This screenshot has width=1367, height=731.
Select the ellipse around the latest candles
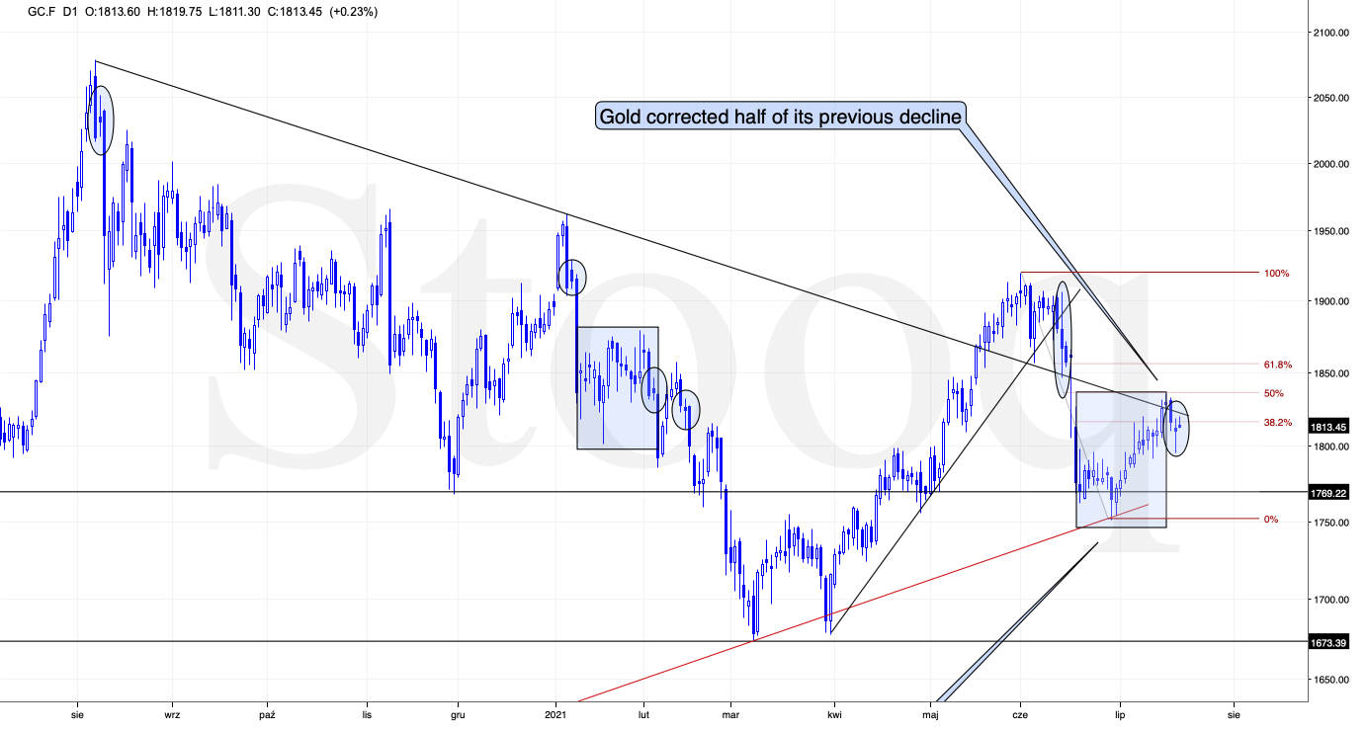(x=1176, y=428)
